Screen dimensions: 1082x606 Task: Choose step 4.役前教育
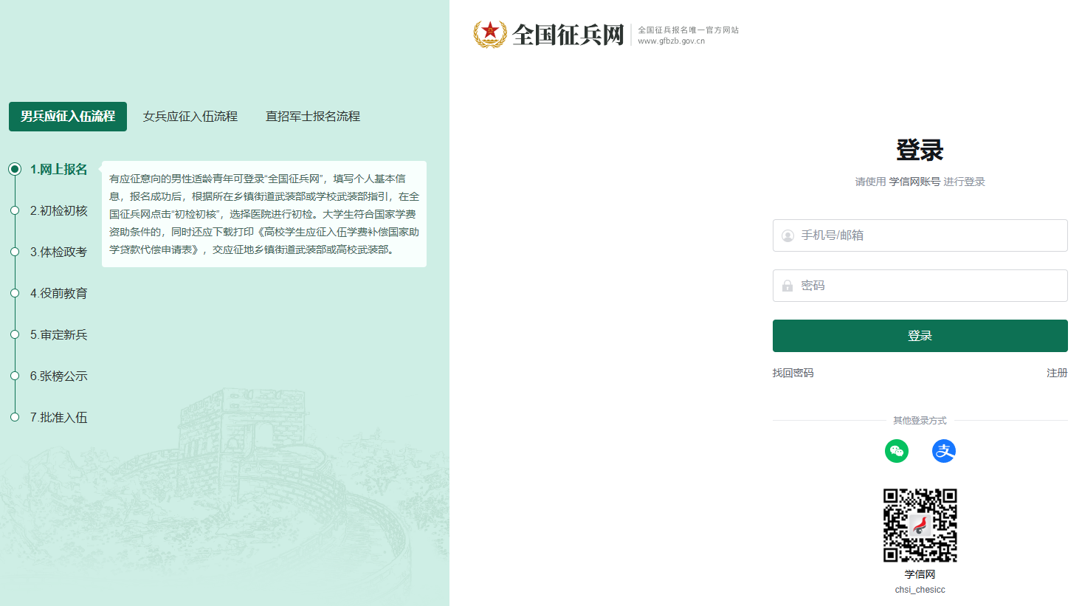pos(58,294)
